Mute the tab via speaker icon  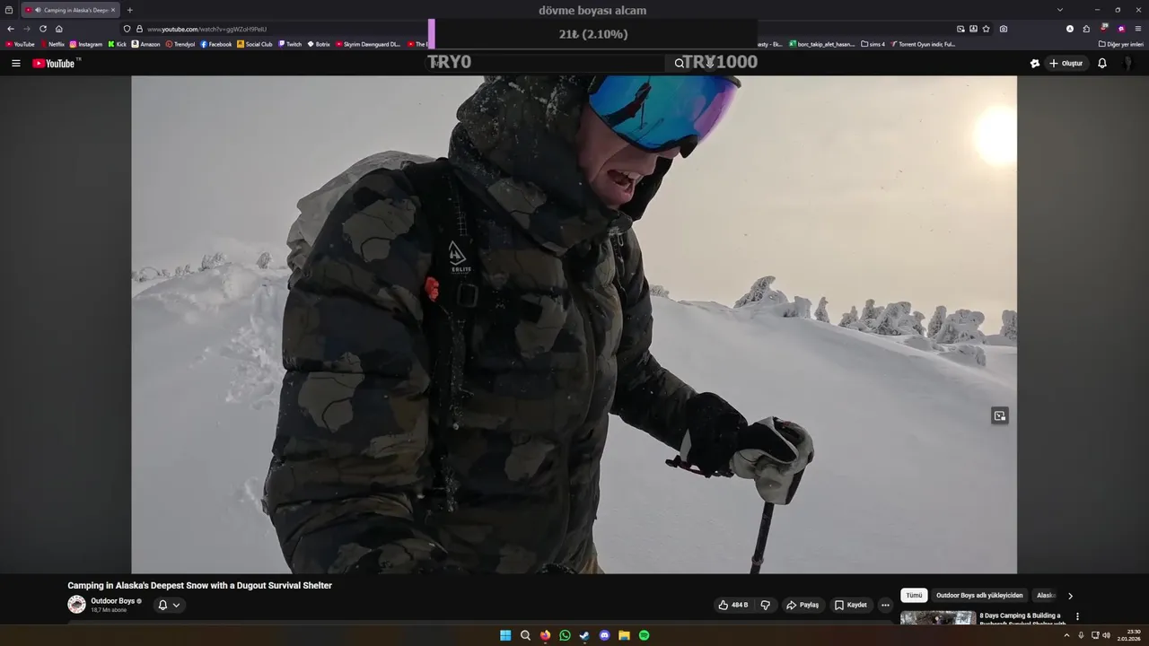click(38, 10)
